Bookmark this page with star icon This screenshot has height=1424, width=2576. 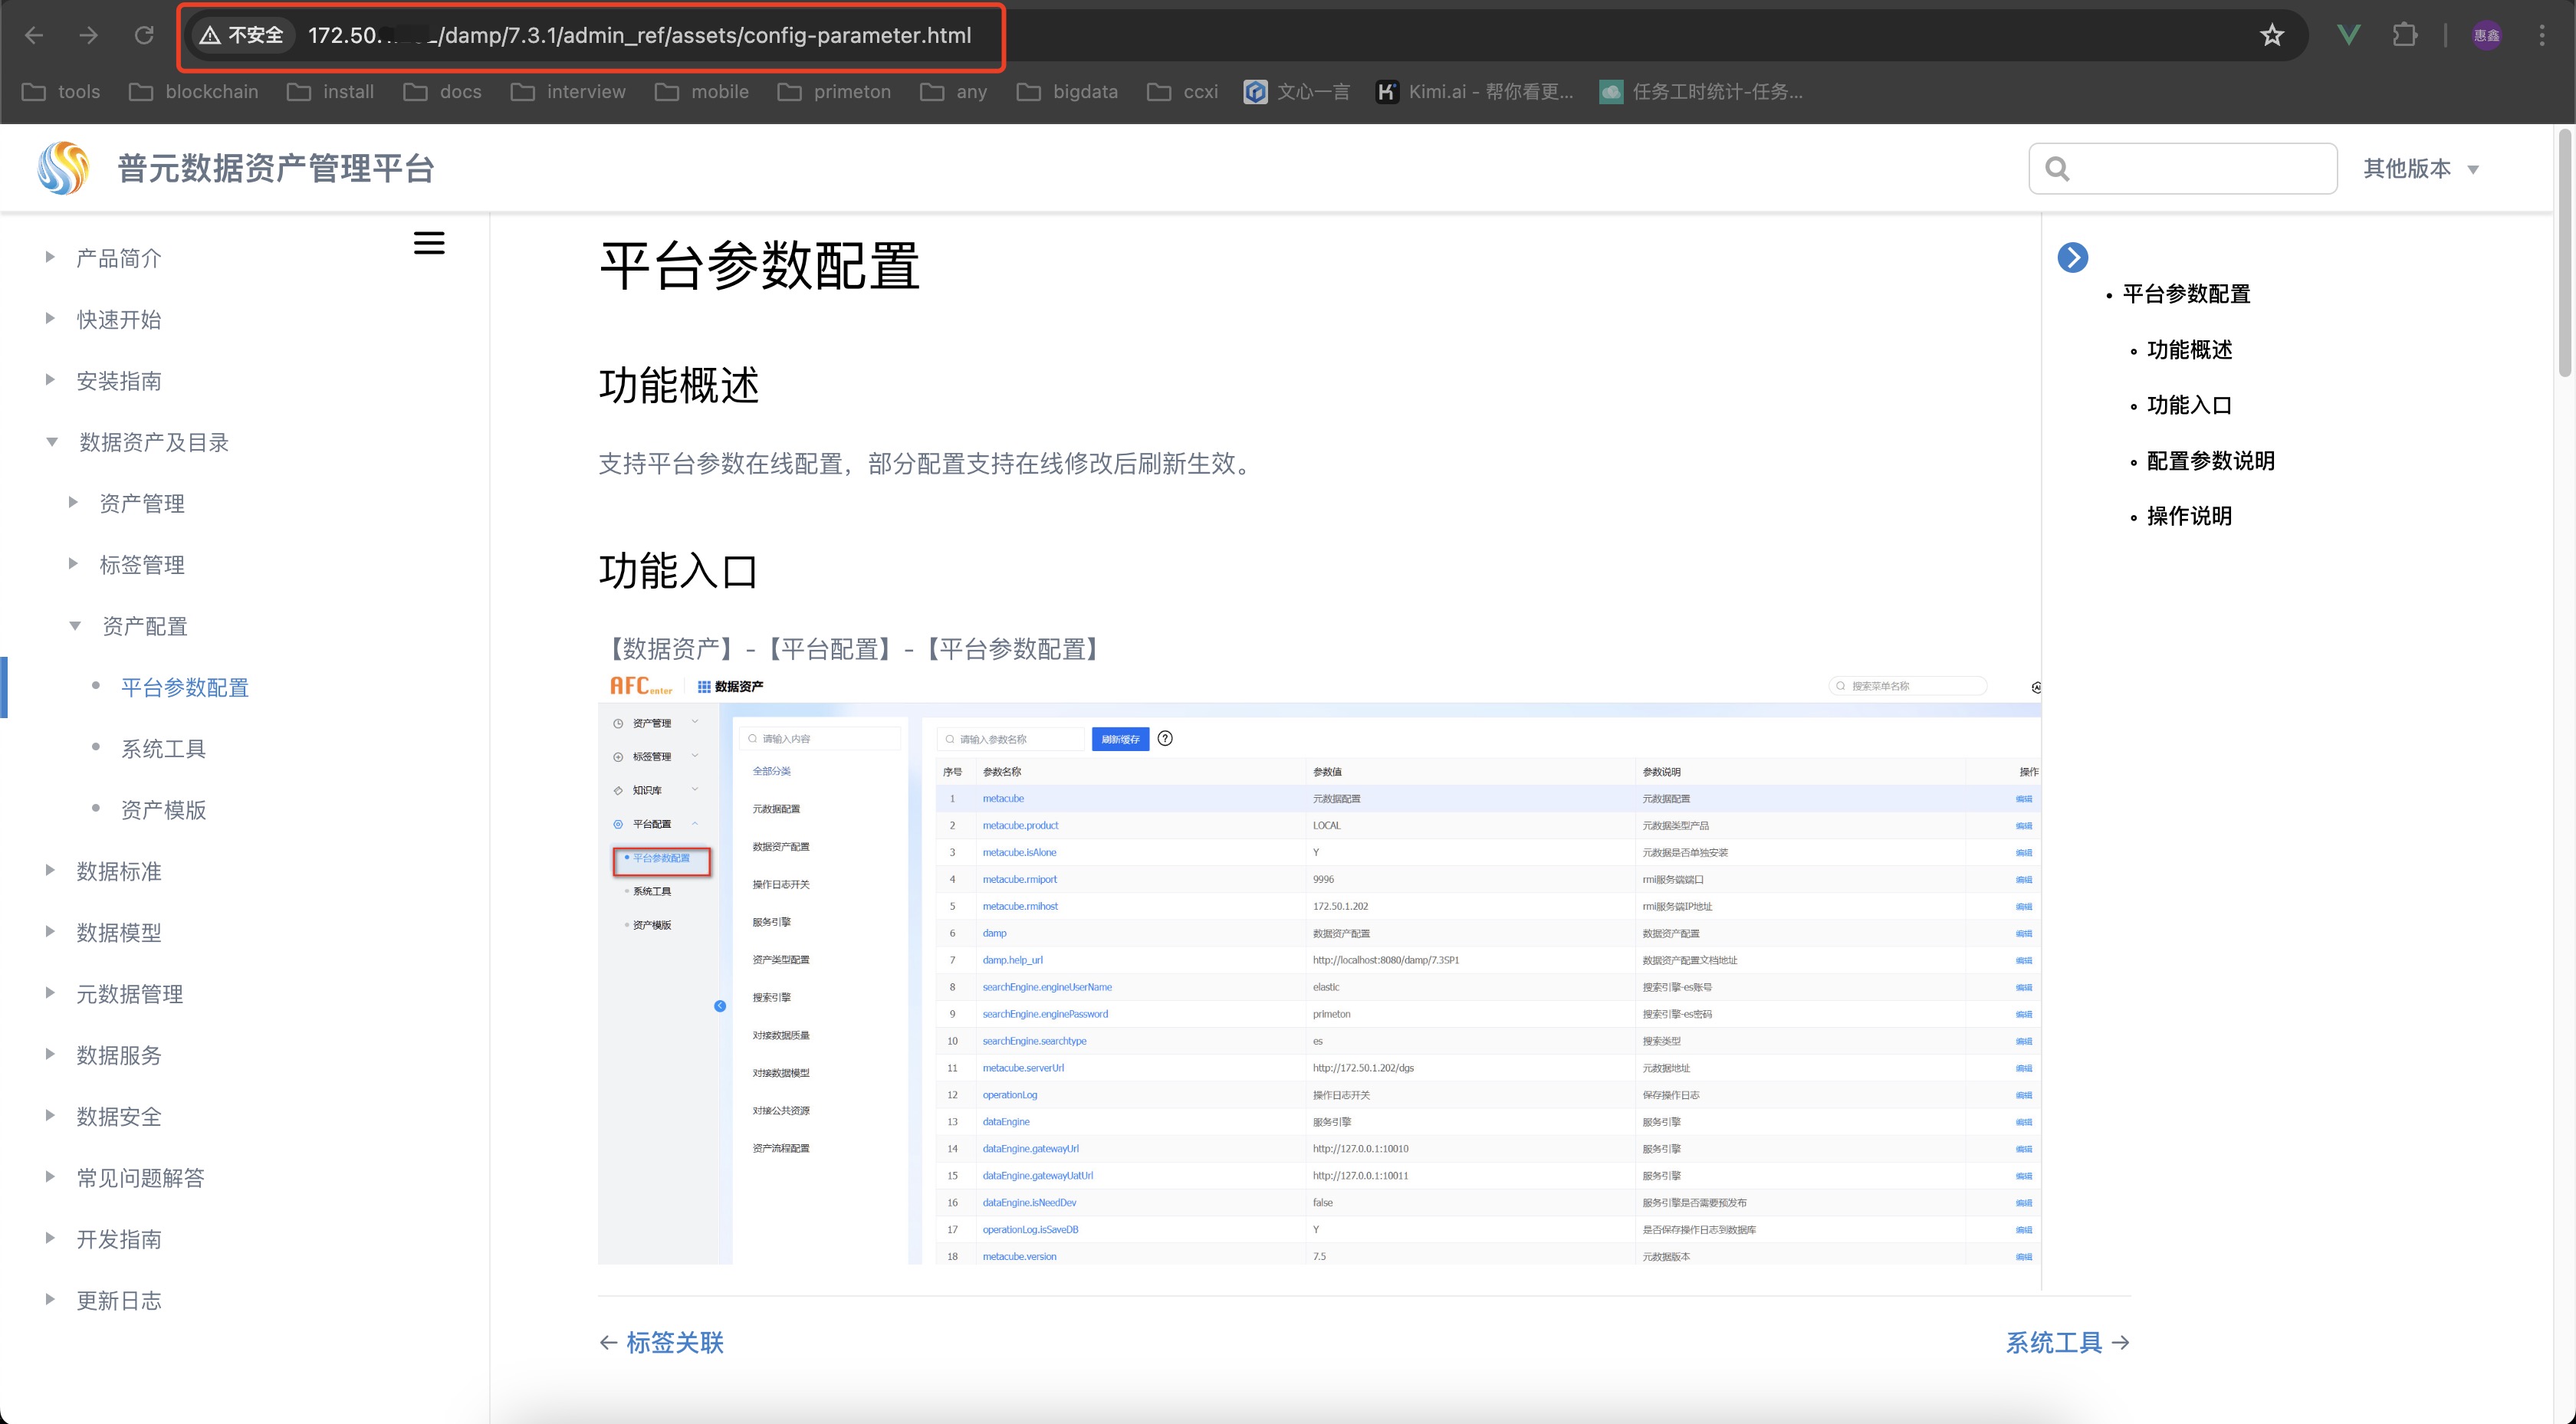tap(2272, 35)
